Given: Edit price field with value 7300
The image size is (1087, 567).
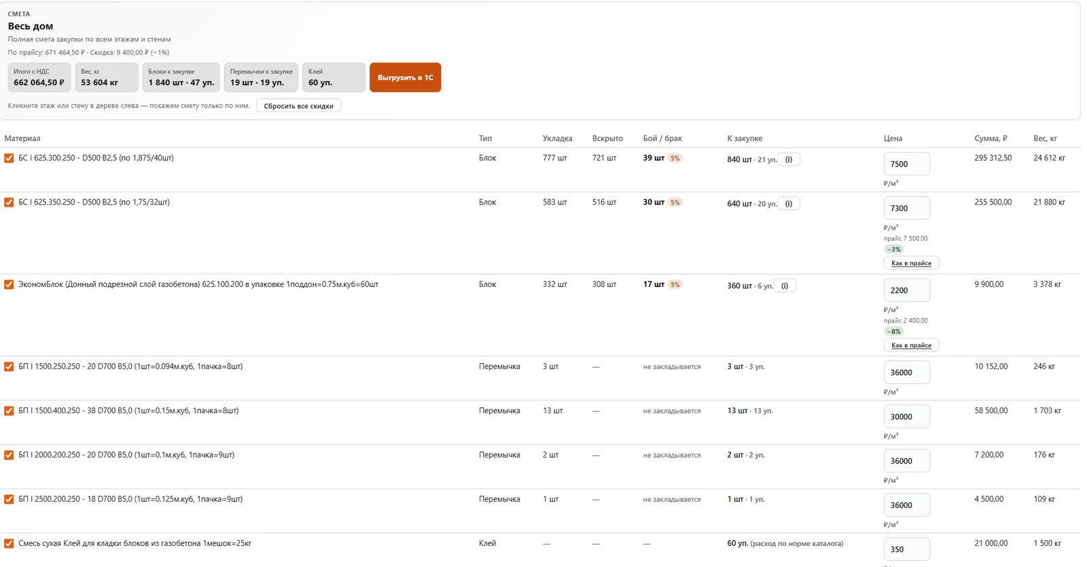Looking at the screenshot, I should pyautogui.click(x=906, y=208).
